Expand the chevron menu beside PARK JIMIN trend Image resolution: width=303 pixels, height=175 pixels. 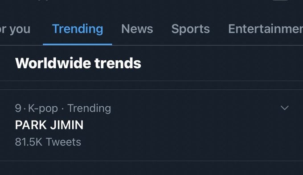[x=284, y=108]
